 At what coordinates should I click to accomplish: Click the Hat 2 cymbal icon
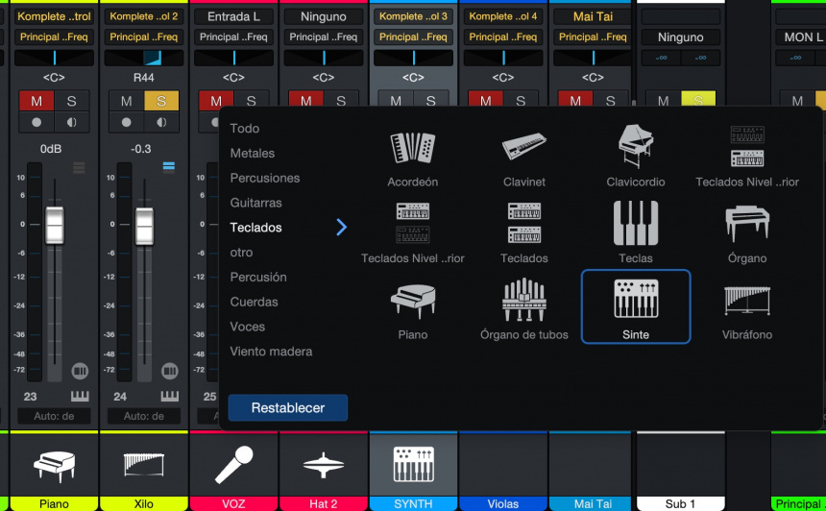324,465
